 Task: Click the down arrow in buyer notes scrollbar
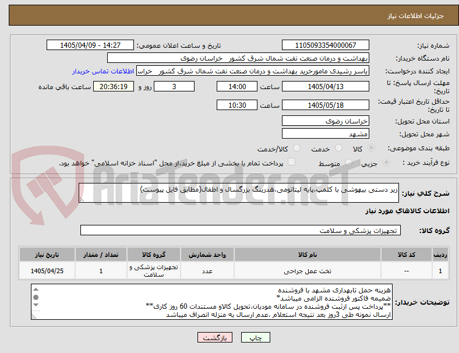pos(36,305)
